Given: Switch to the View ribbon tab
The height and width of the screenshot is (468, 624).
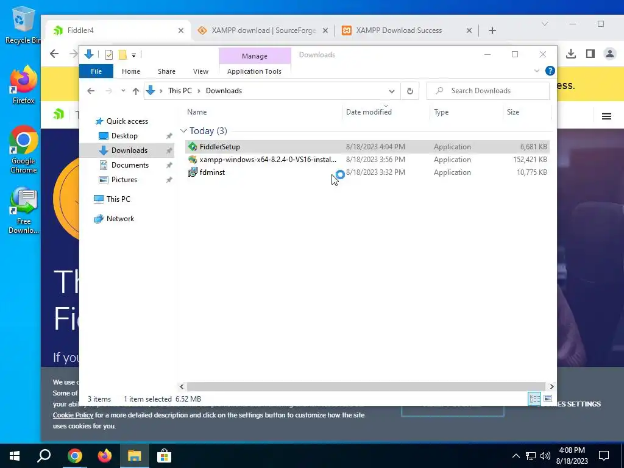Looking at the screenshot, I should (x=200, y=71).
